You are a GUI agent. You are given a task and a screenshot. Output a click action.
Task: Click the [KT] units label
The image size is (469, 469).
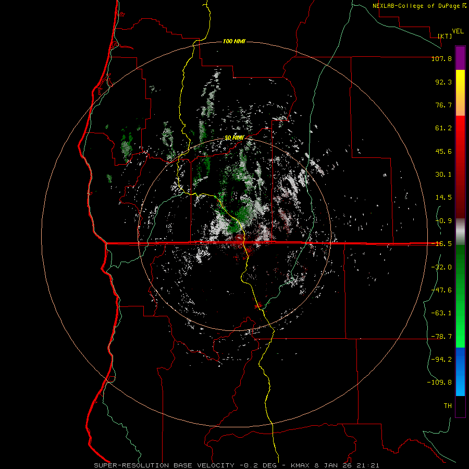pos(445,36)
